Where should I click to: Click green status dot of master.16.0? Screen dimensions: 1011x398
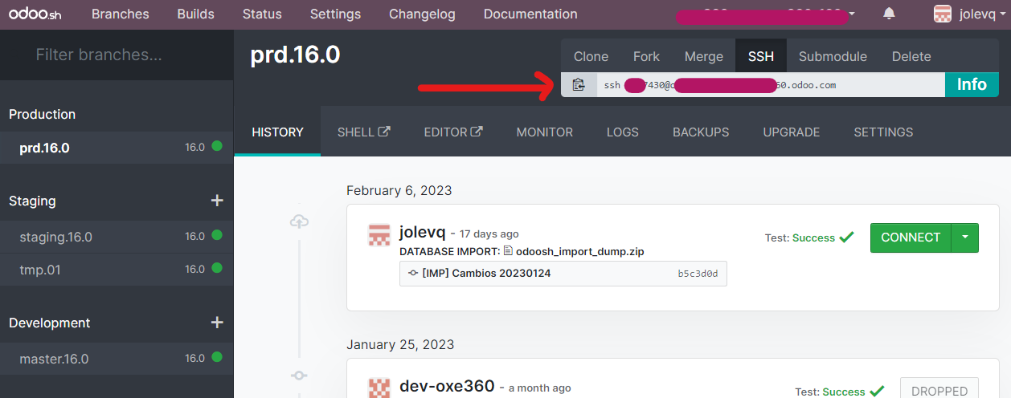tap(217, 358)
